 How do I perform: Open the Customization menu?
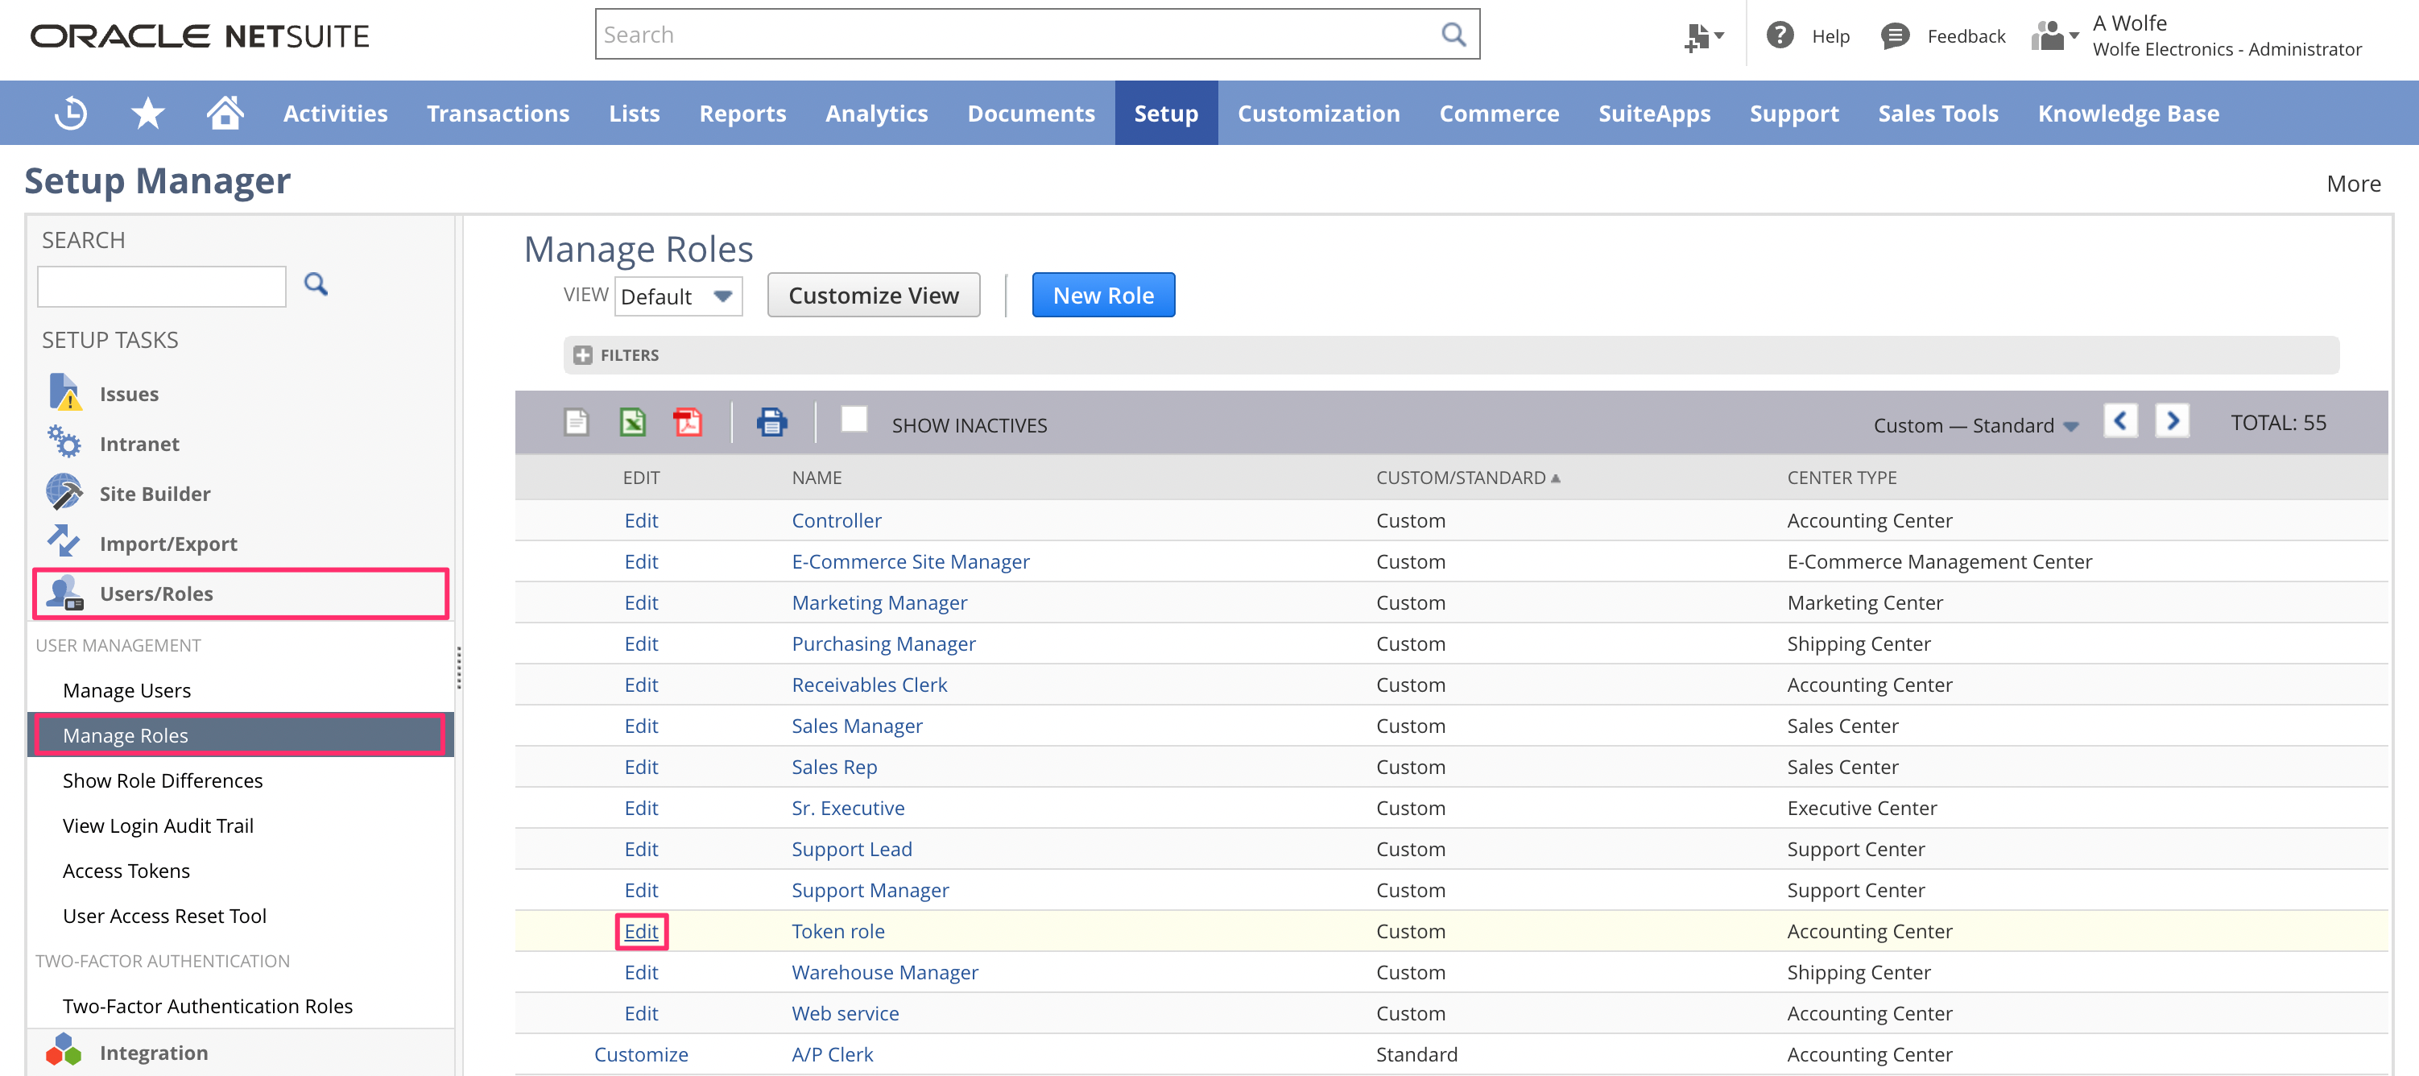pyautogui.click(x=1318, y=114)
